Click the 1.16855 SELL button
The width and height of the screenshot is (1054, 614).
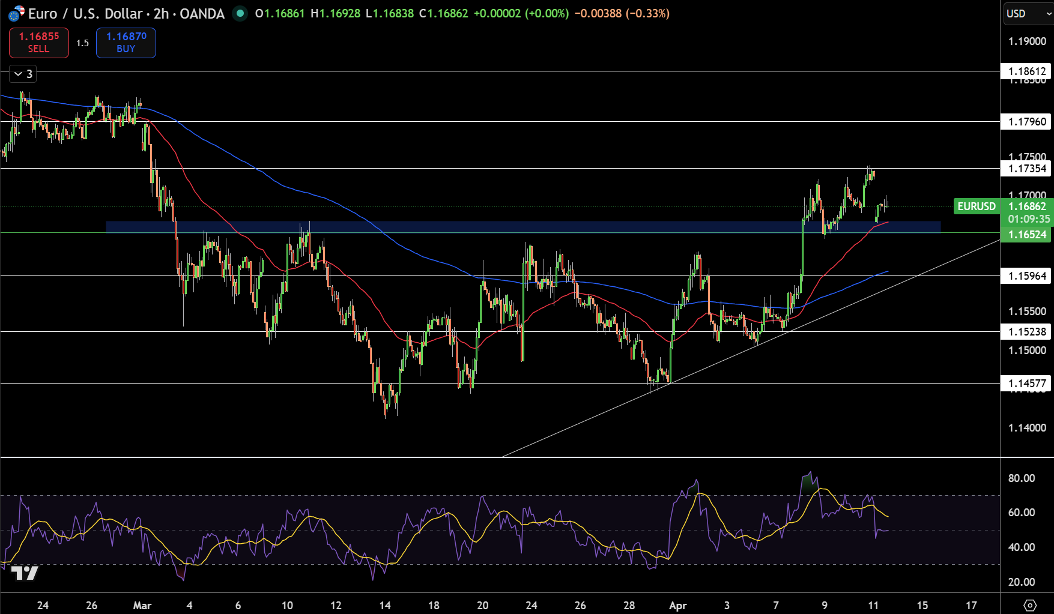point(39,43)
